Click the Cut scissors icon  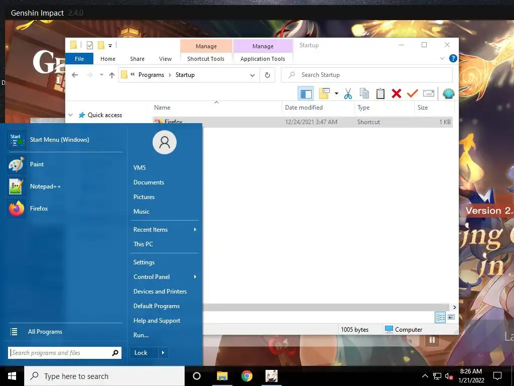pos(348,94)
